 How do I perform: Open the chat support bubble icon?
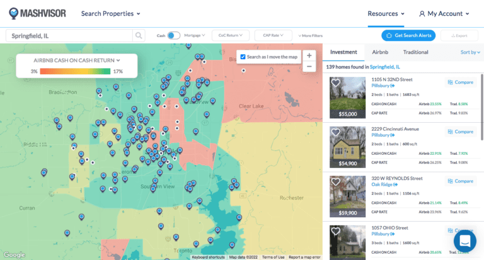(x=465, y=240)
